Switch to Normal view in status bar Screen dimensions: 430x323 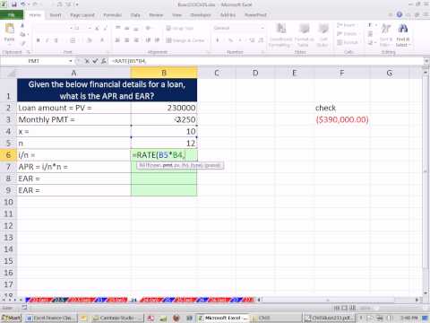[x=336, y=308]
